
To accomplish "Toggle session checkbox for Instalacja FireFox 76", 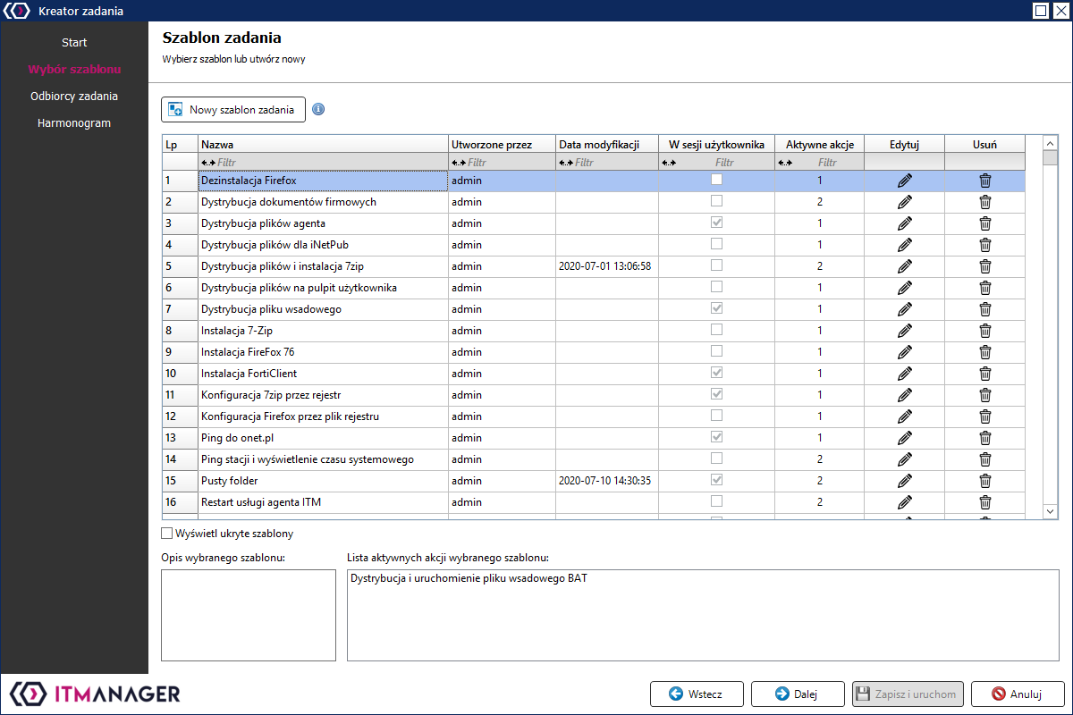I will pos(716,351).
